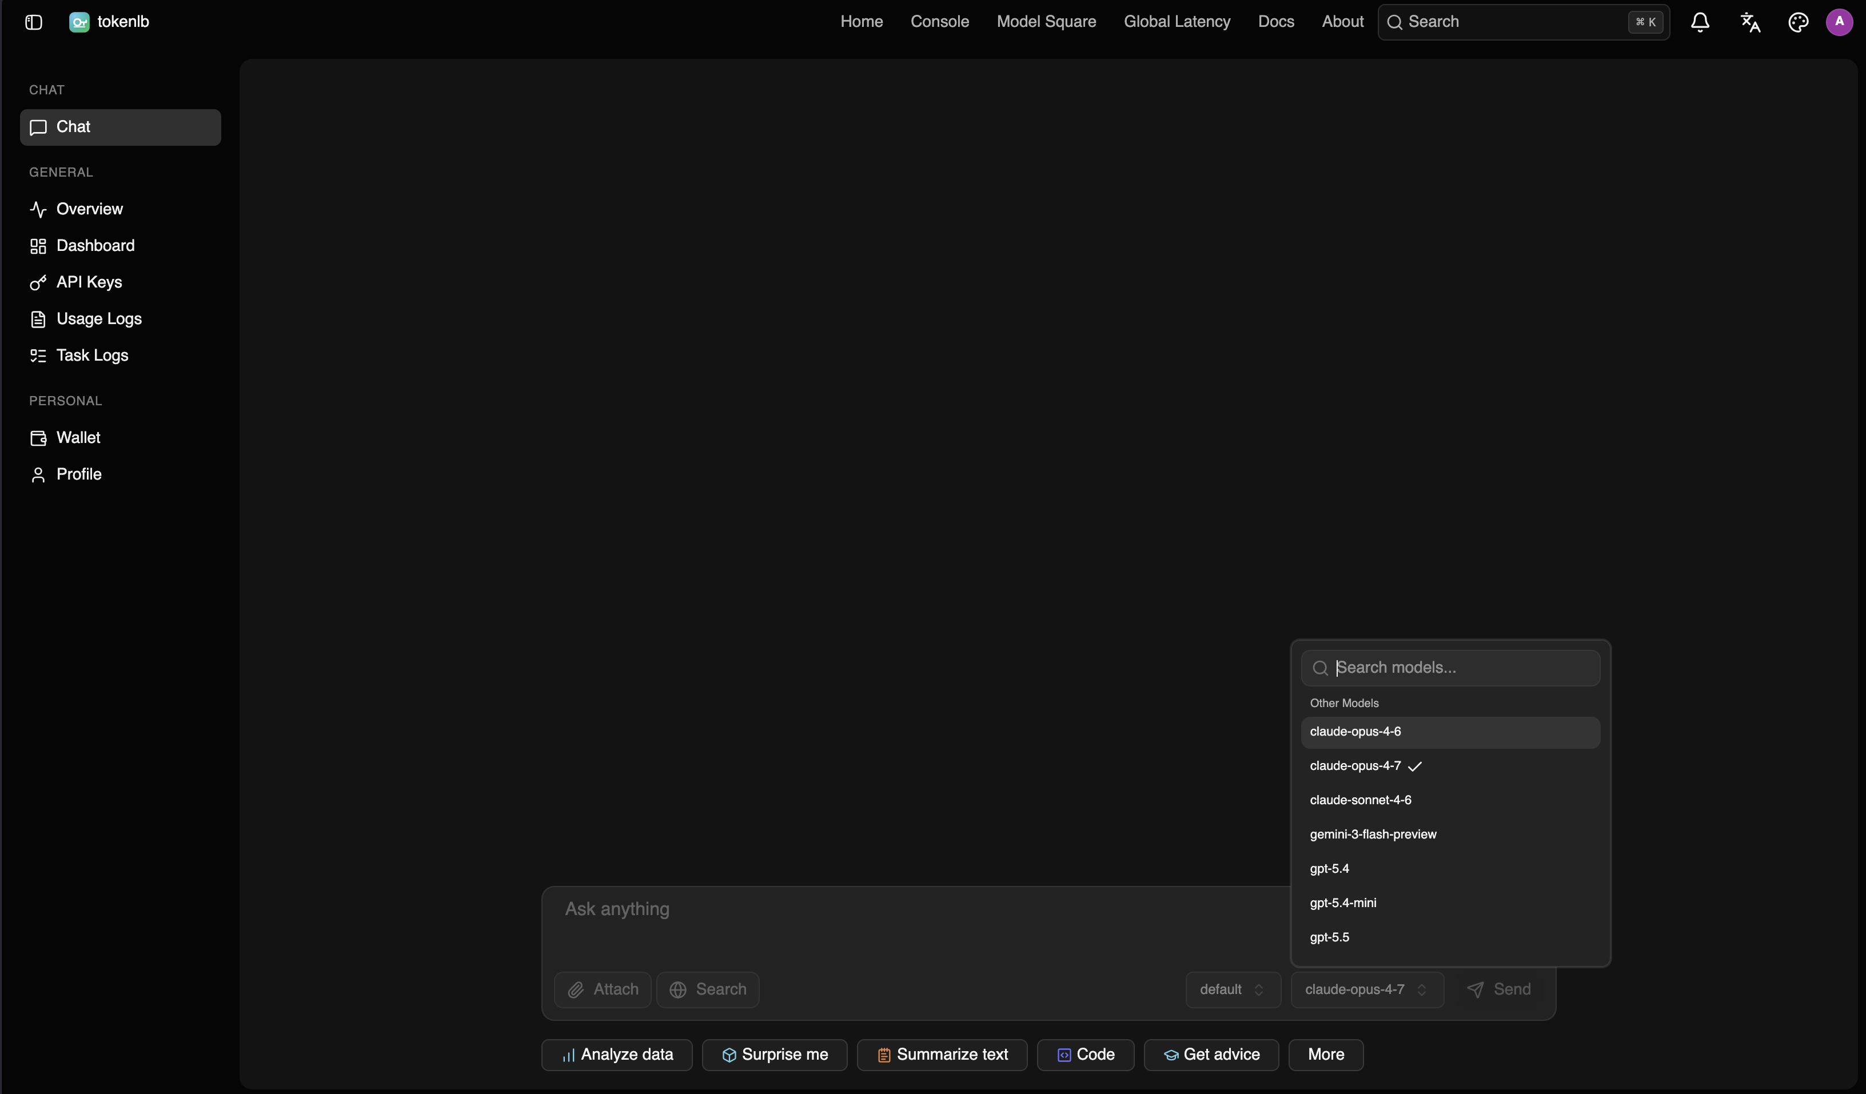The image size is (1866, 1094).
Task: Click the Surprise me cube icon
Action: tap(729, 1056)
